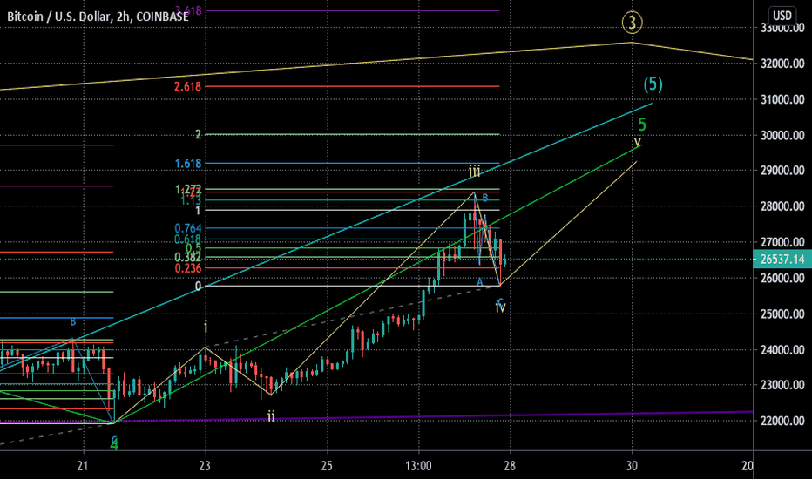Click the 23000.00 price axis label
Viewport: 812px width, 479px height.
click(x=782, y=385)
